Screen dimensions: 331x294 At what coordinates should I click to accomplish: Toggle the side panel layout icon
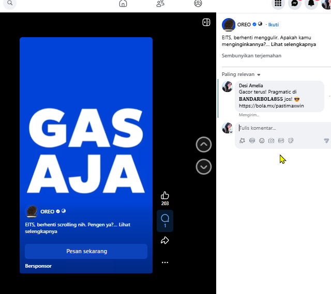206,22
